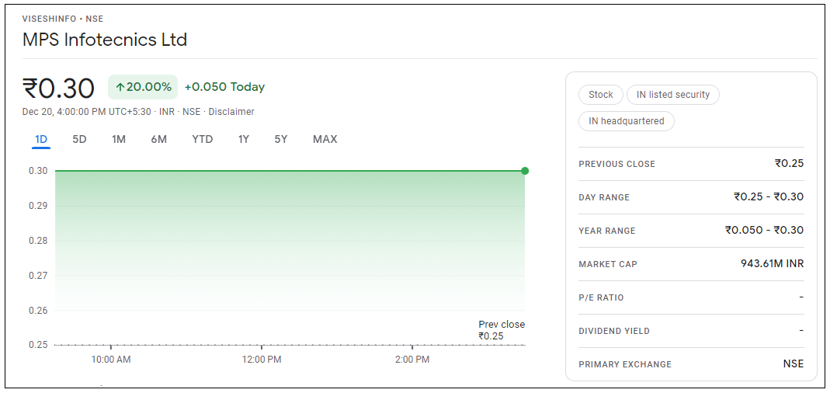Click the Prev close label on chart
The height and width of the screenshot is (393, 830).
click(502, 325)
